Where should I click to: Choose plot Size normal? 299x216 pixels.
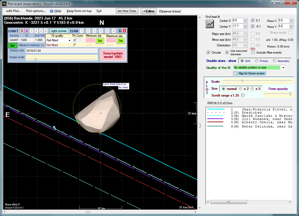click(223, 89)
